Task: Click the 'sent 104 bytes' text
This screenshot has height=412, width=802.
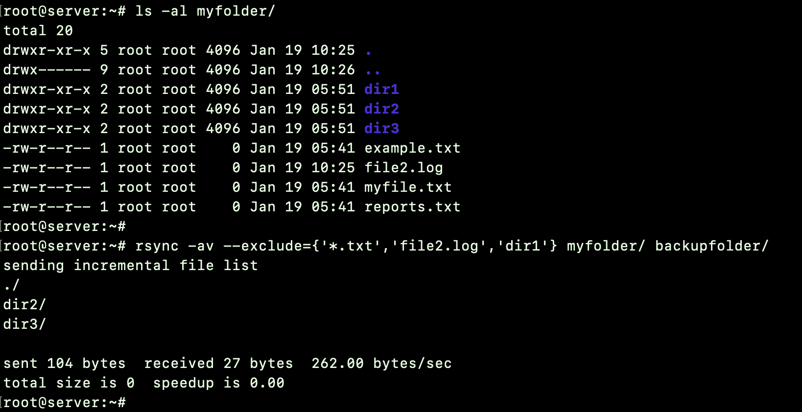Action: 64,364
